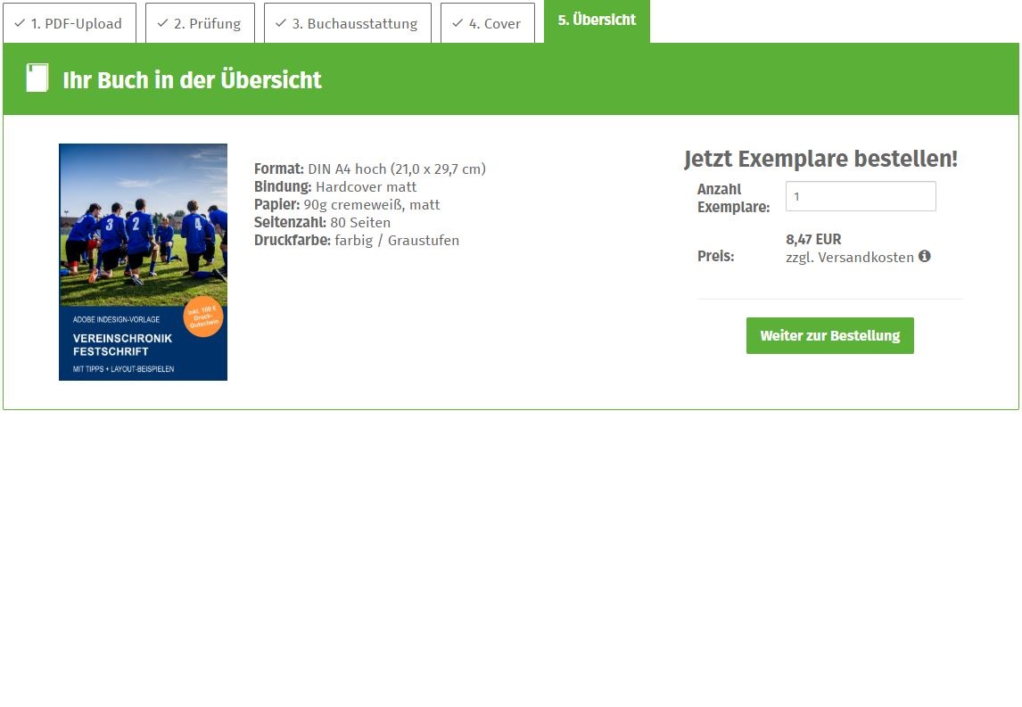1022x707 pixels.
Task: Click the Bindung Hardcover matt line
Action: coord(335,187)
